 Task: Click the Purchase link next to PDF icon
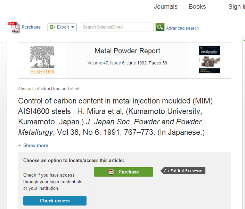point(31,27)
